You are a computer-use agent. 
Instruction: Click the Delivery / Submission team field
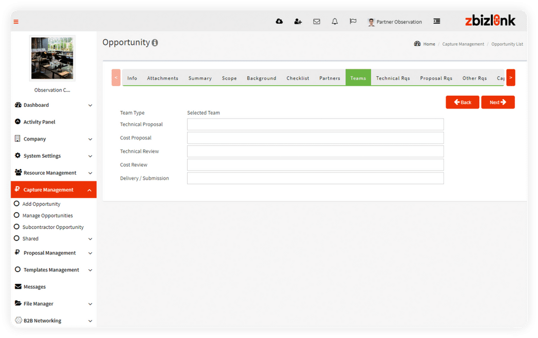(x=316, y=178)
